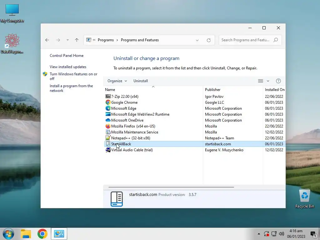The image size is (320, 240).
Task: Click Google LLC publisher cell
Action: (x=214, y=102)
